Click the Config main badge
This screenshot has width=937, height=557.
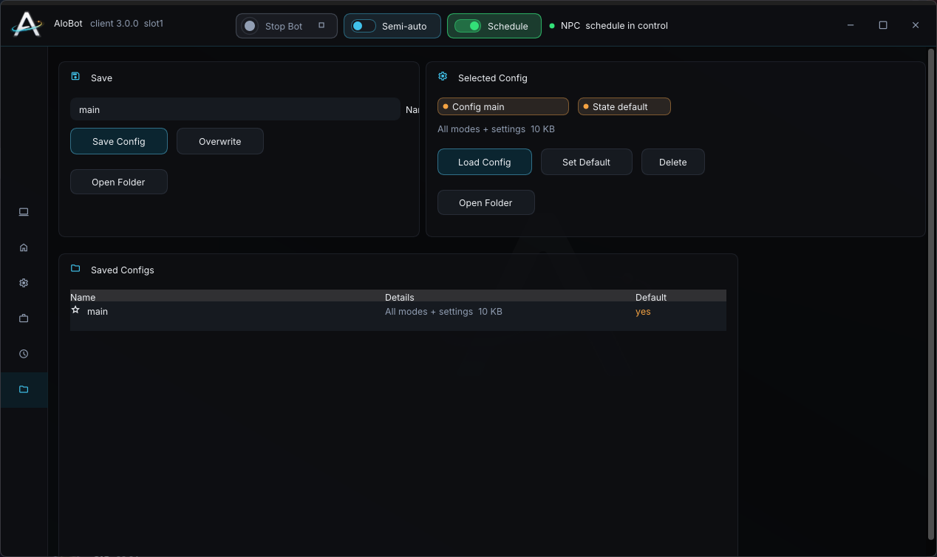point(503,106)
